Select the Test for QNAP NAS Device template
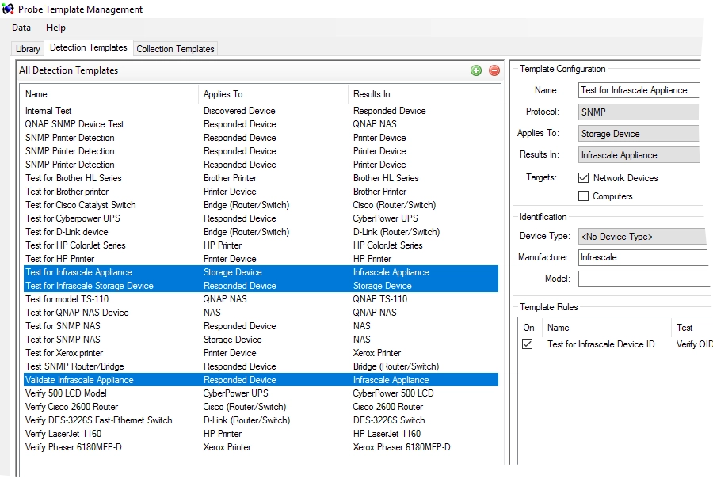This screenshot has height=486, width=713. point(261,313)
